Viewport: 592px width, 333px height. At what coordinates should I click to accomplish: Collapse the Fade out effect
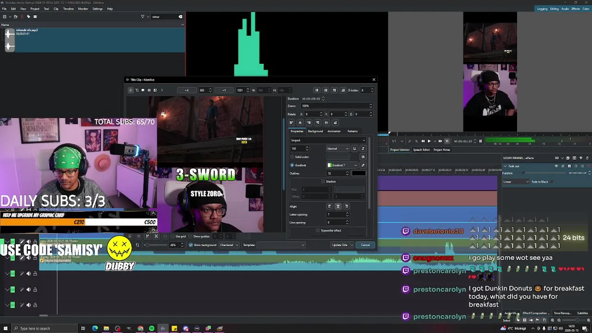[505, 166]
